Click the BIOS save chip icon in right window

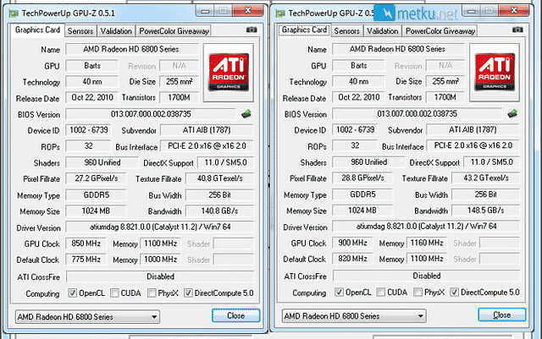512,113
